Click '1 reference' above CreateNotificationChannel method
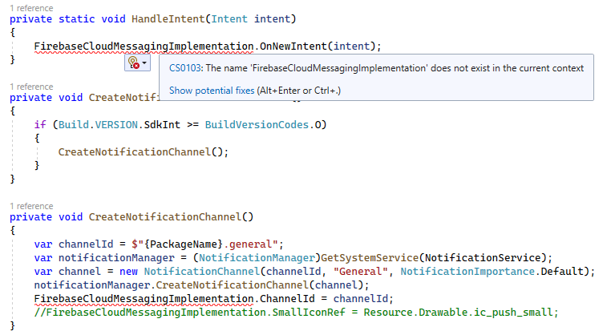 pos(31,206)
